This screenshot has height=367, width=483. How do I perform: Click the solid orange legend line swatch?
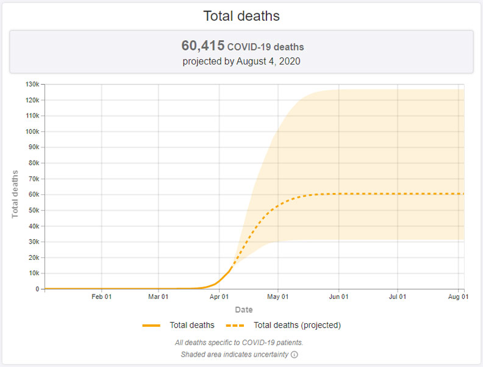(152, 326)
